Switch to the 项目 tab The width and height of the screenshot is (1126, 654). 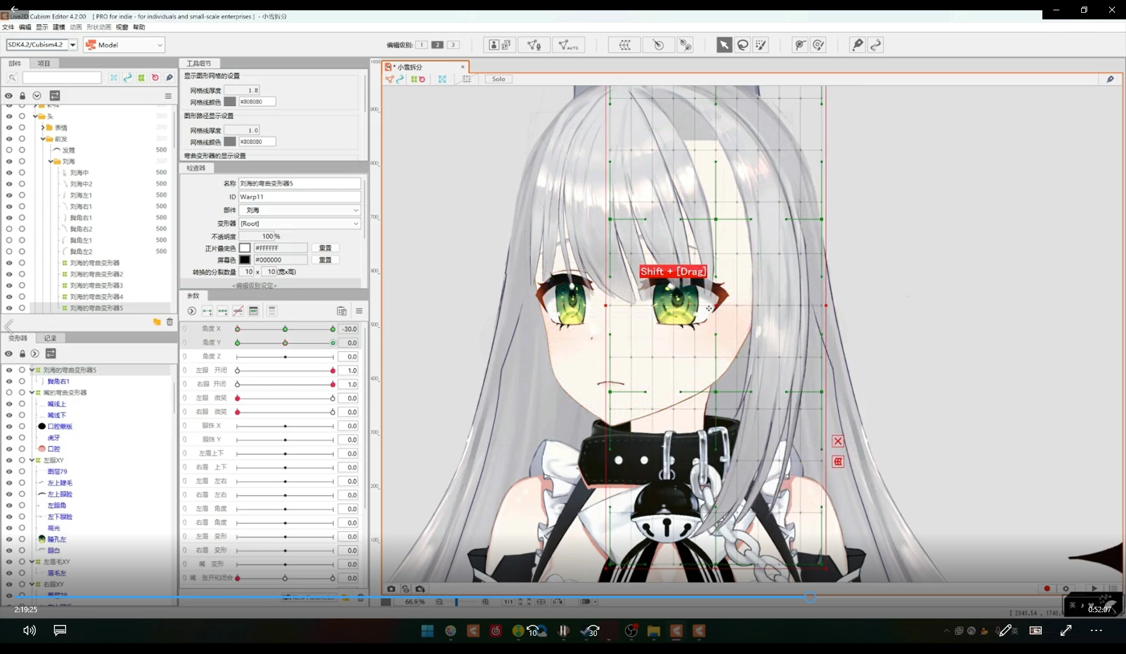click(44, 64)
